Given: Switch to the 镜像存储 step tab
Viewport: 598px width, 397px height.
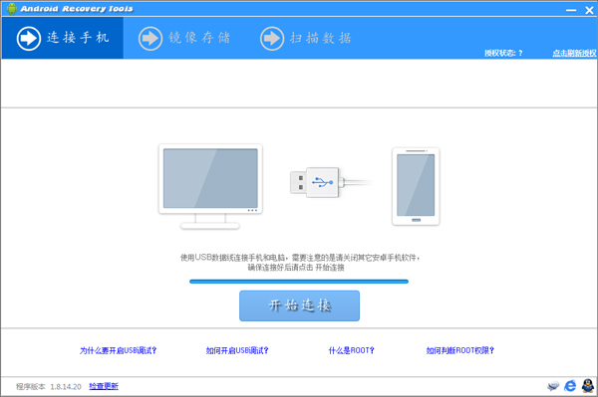Looking at the screenshot, I should 184,38.
